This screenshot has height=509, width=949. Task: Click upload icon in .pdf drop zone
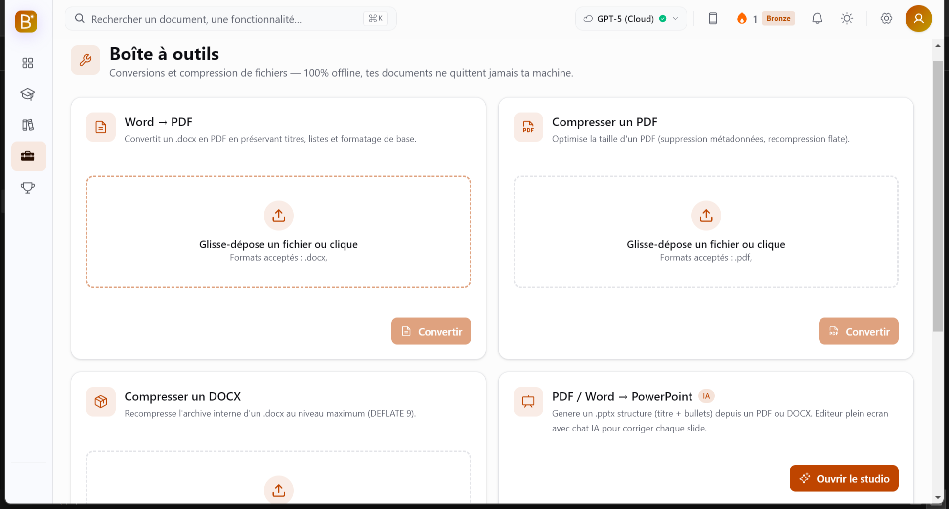[706, 215]
